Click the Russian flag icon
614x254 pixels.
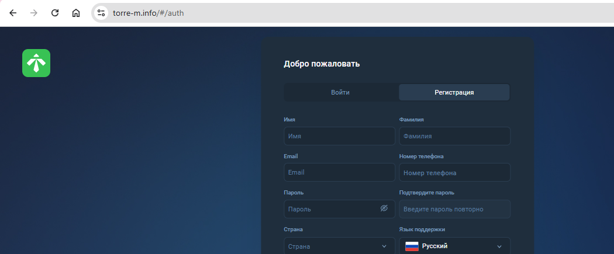(x=412, y=246)
